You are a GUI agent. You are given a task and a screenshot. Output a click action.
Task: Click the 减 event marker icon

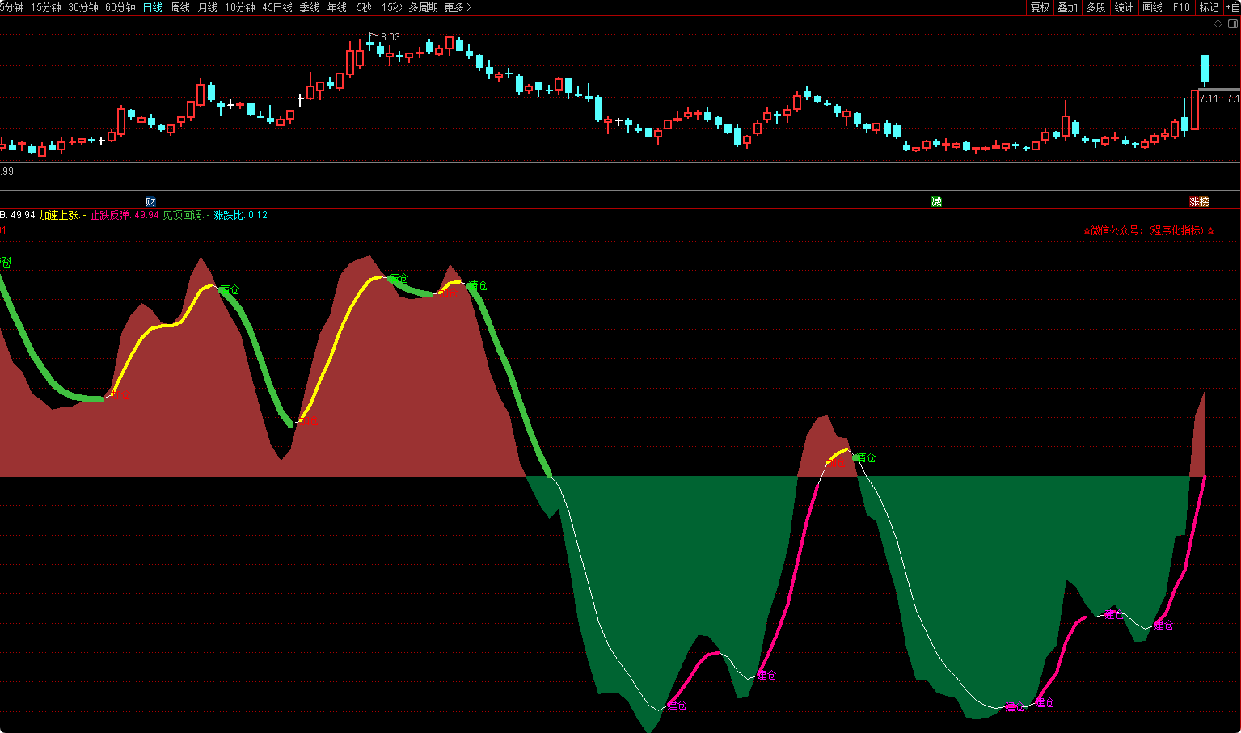tap(936, 201)
